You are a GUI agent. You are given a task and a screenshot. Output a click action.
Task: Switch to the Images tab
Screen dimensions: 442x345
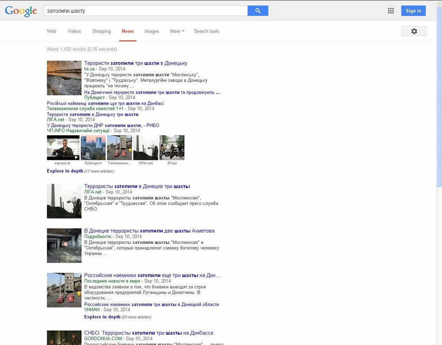click(152, 31)
